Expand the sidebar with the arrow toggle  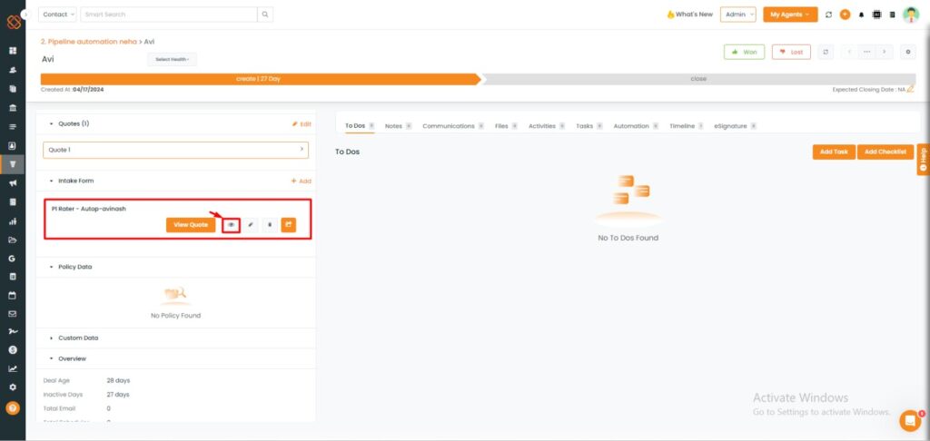[x=25, y=15]
